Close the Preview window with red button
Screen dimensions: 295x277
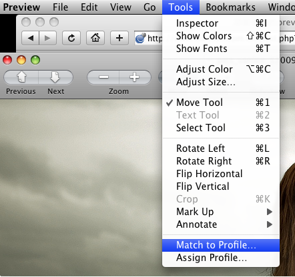7,60
